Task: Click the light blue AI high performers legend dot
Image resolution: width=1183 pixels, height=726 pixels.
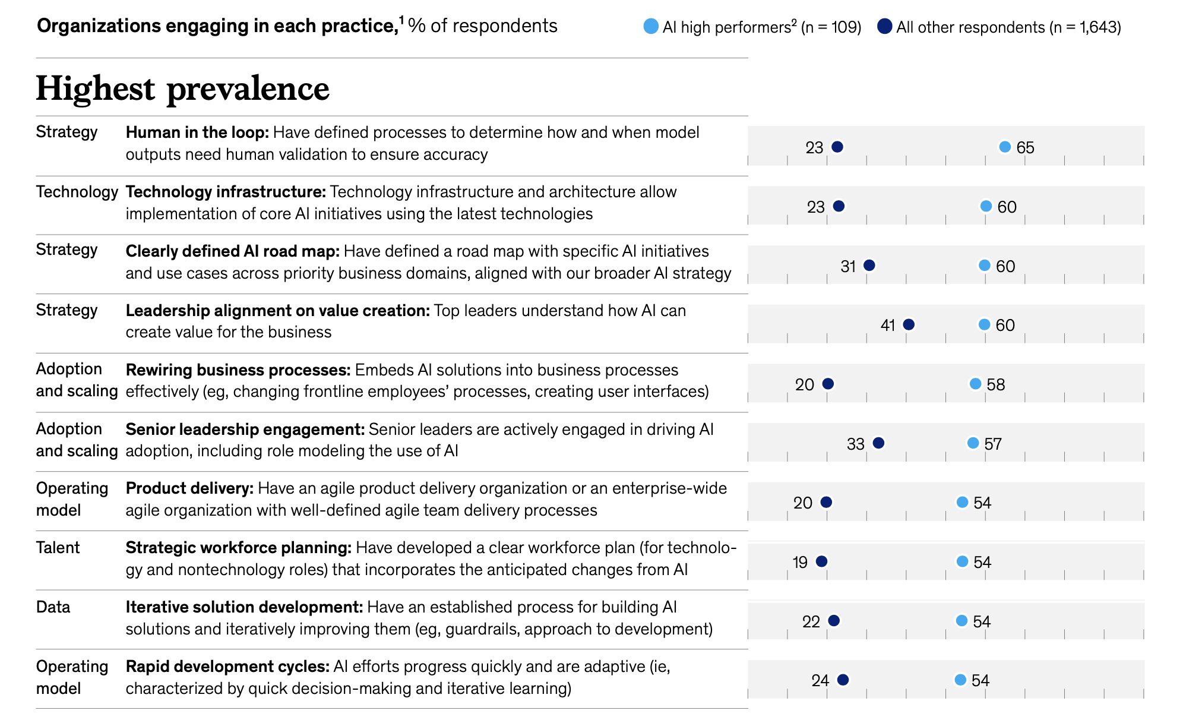Action: coord(651,27)
